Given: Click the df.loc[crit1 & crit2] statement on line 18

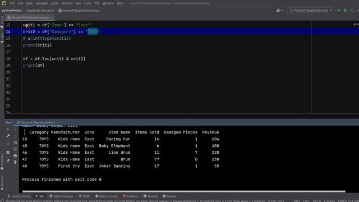Looking at the screenshot, I should tap(54, 58).
